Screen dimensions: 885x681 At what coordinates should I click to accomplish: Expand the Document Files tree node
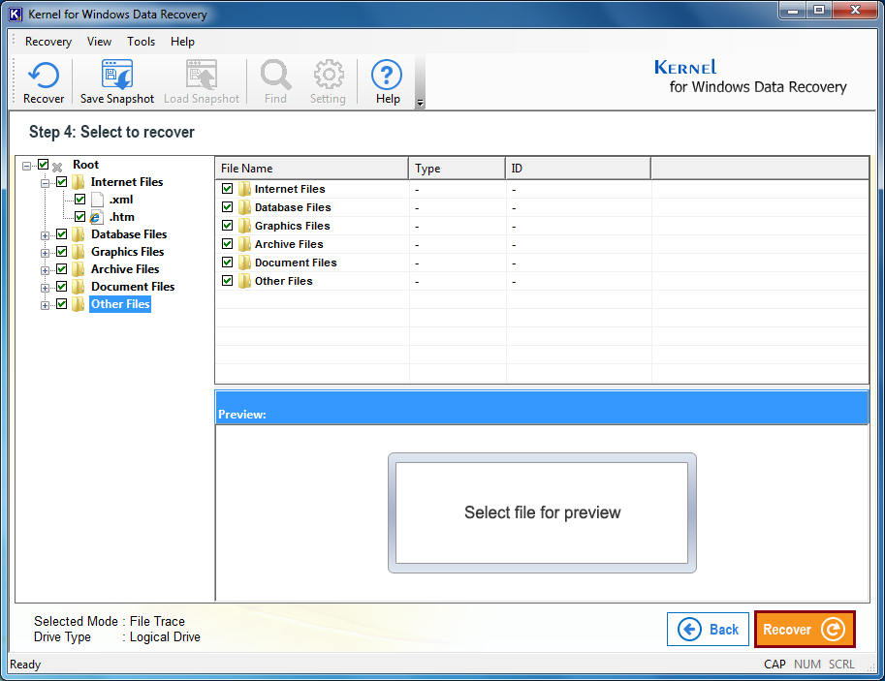pyautogui.click(x=45, y=289)
